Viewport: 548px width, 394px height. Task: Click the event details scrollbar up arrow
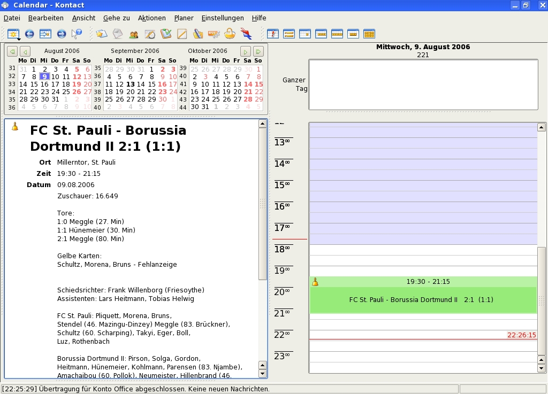[263, 123]
